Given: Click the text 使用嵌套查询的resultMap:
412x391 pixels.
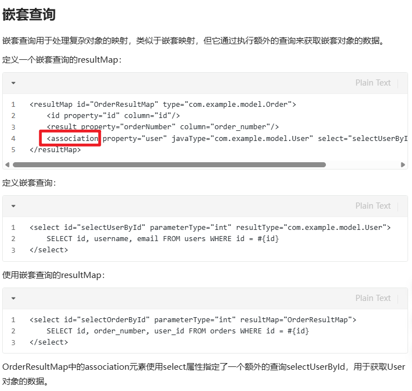Looking at the screenshot, I should [x=53, y=275].
